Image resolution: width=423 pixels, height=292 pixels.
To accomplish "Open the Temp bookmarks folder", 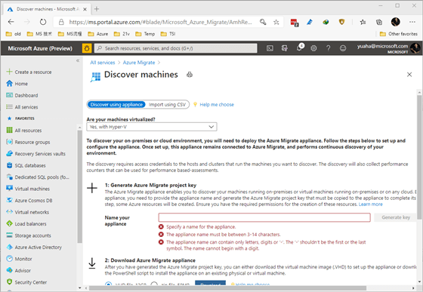I will (x=145, y=34).
